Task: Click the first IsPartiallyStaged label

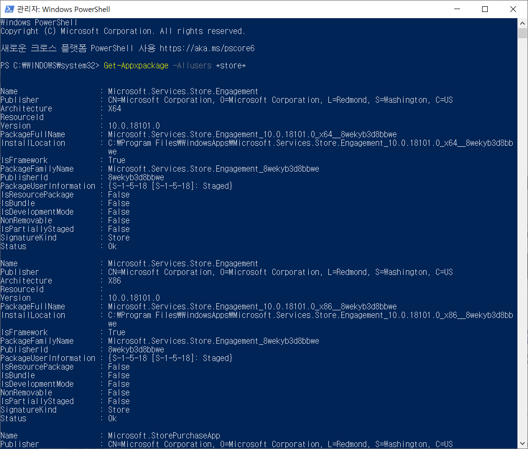Action: (x=37, y=230)
